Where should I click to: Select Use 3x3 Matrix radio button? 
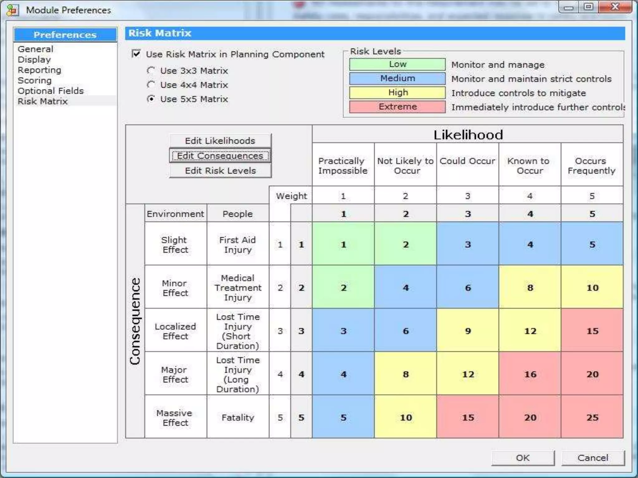(x=151, y=71)
